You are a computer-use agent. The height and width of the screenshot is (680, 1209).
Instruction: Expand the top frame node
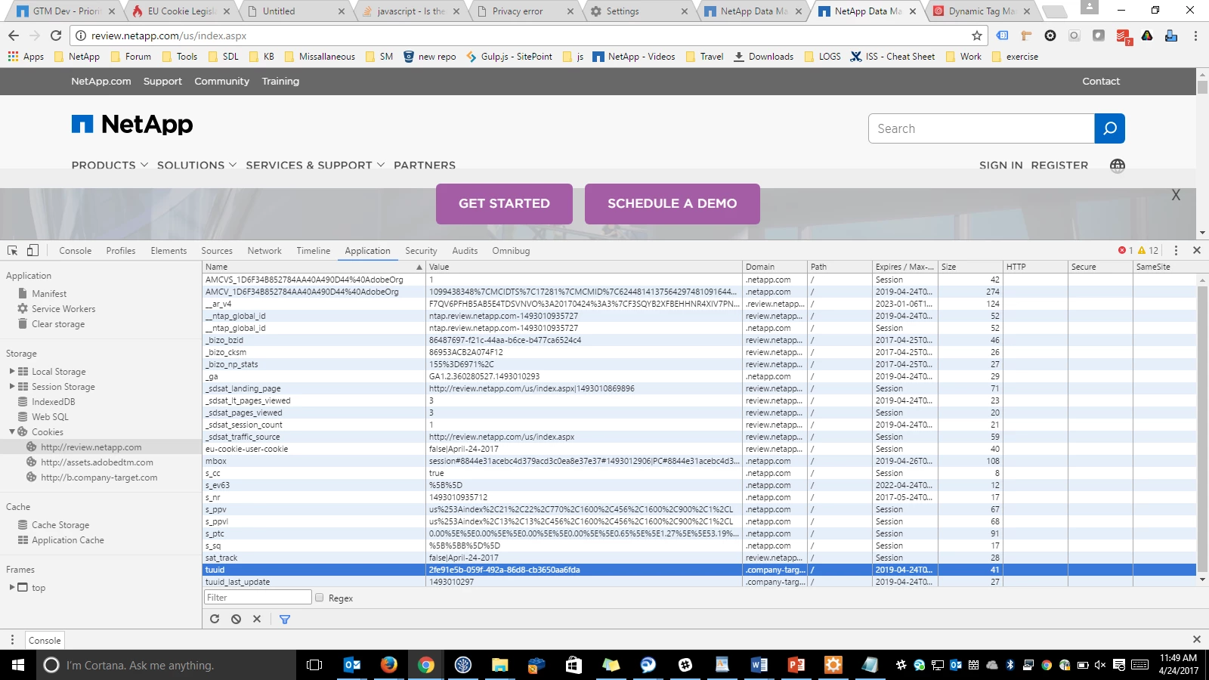coord(12,587)
